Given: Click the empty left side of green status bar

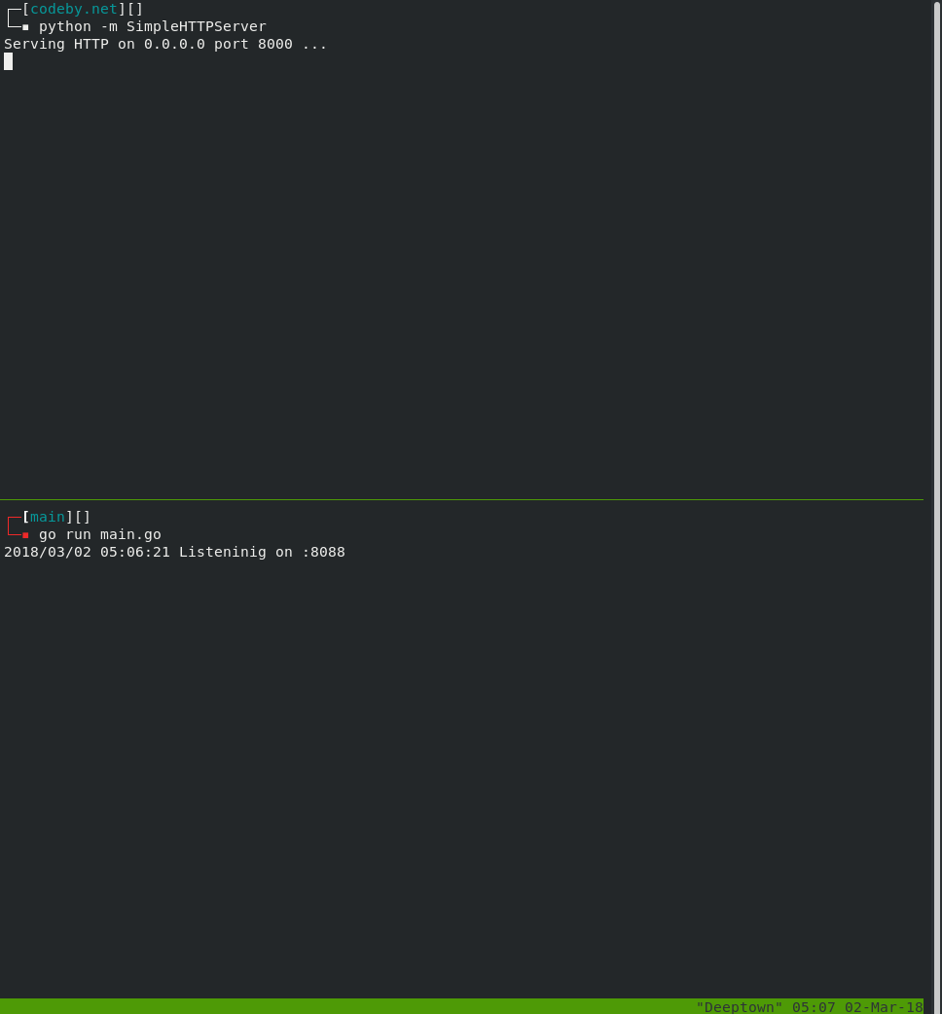Looking at the screenshot, I should (292, 1006).
